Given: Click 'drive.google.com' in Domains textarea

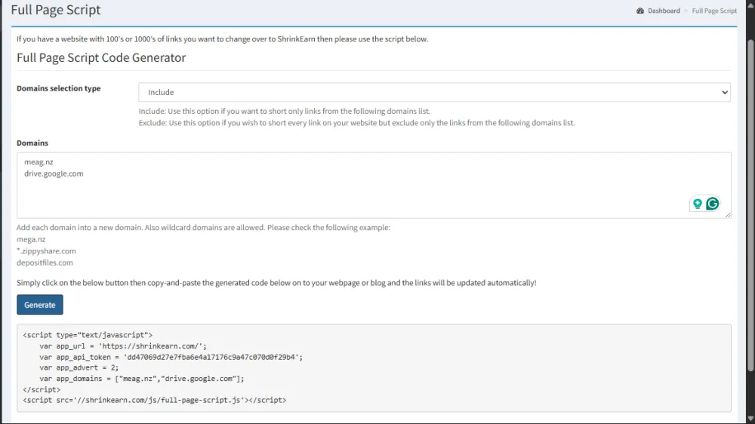Looking at the screenshot, I should 54,174.
